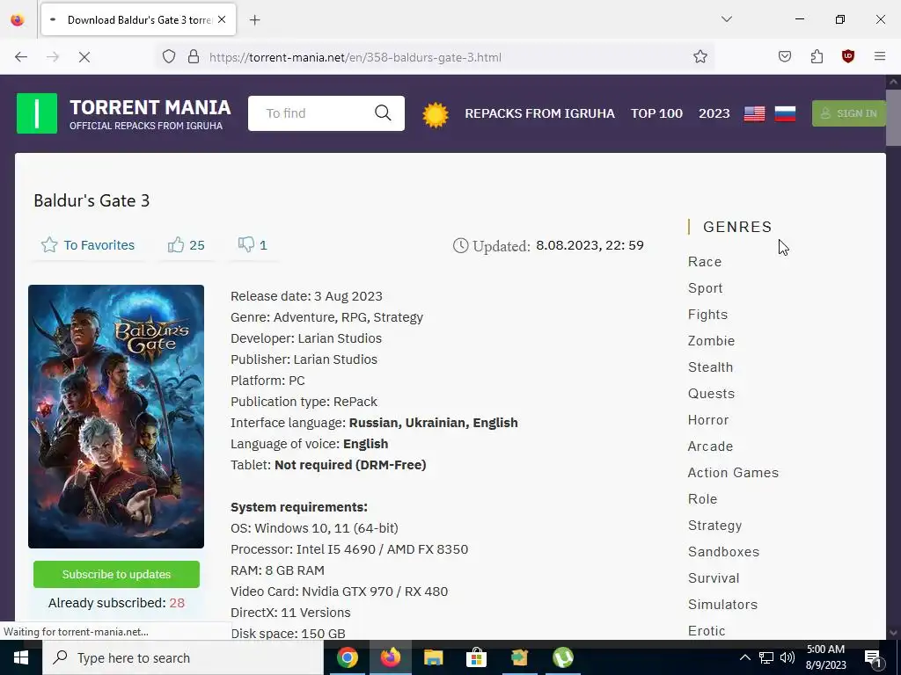Screen dimensions: 901x675
Task: Open the tracking protection shield icon
Action: [169, 57]
